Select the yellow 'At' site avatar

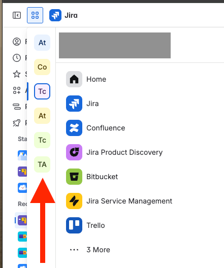[x=42, y=116]
